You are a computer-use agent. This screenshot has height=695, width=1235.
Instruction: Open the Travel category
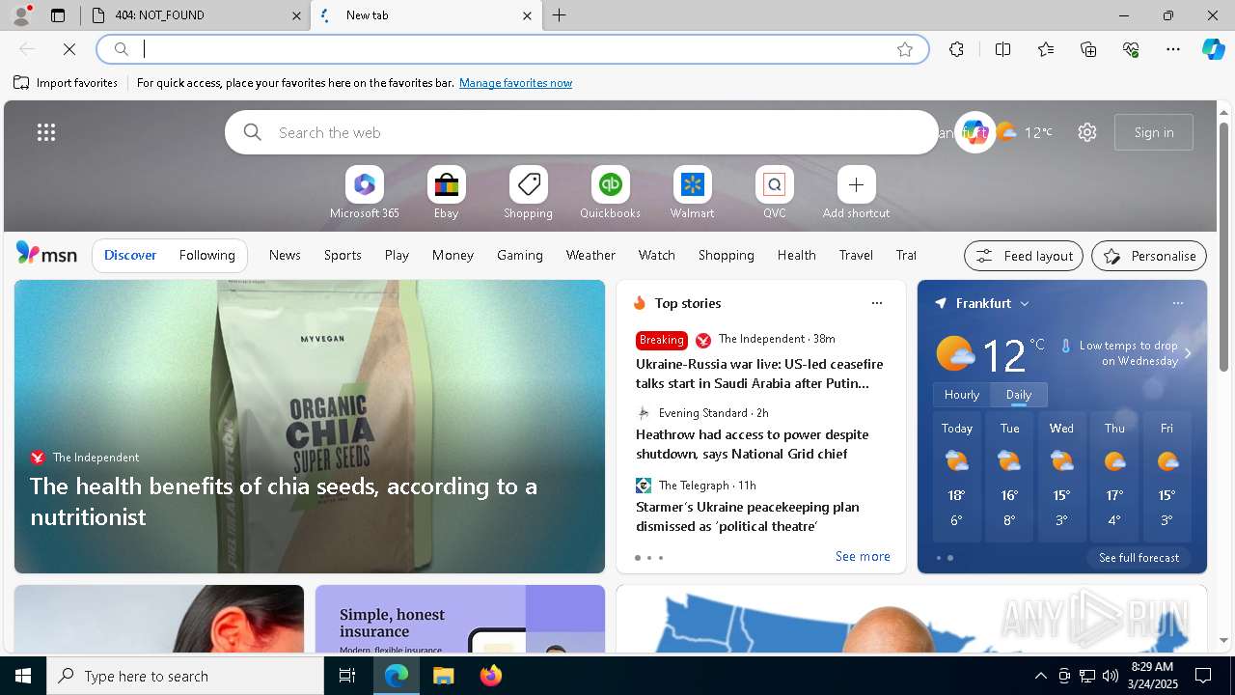856,255
